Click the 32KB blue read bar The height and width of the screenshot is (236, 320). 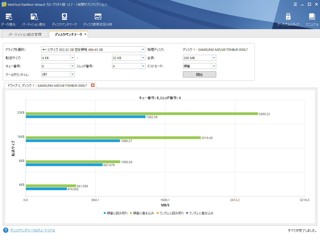click(x=86, y=117)
